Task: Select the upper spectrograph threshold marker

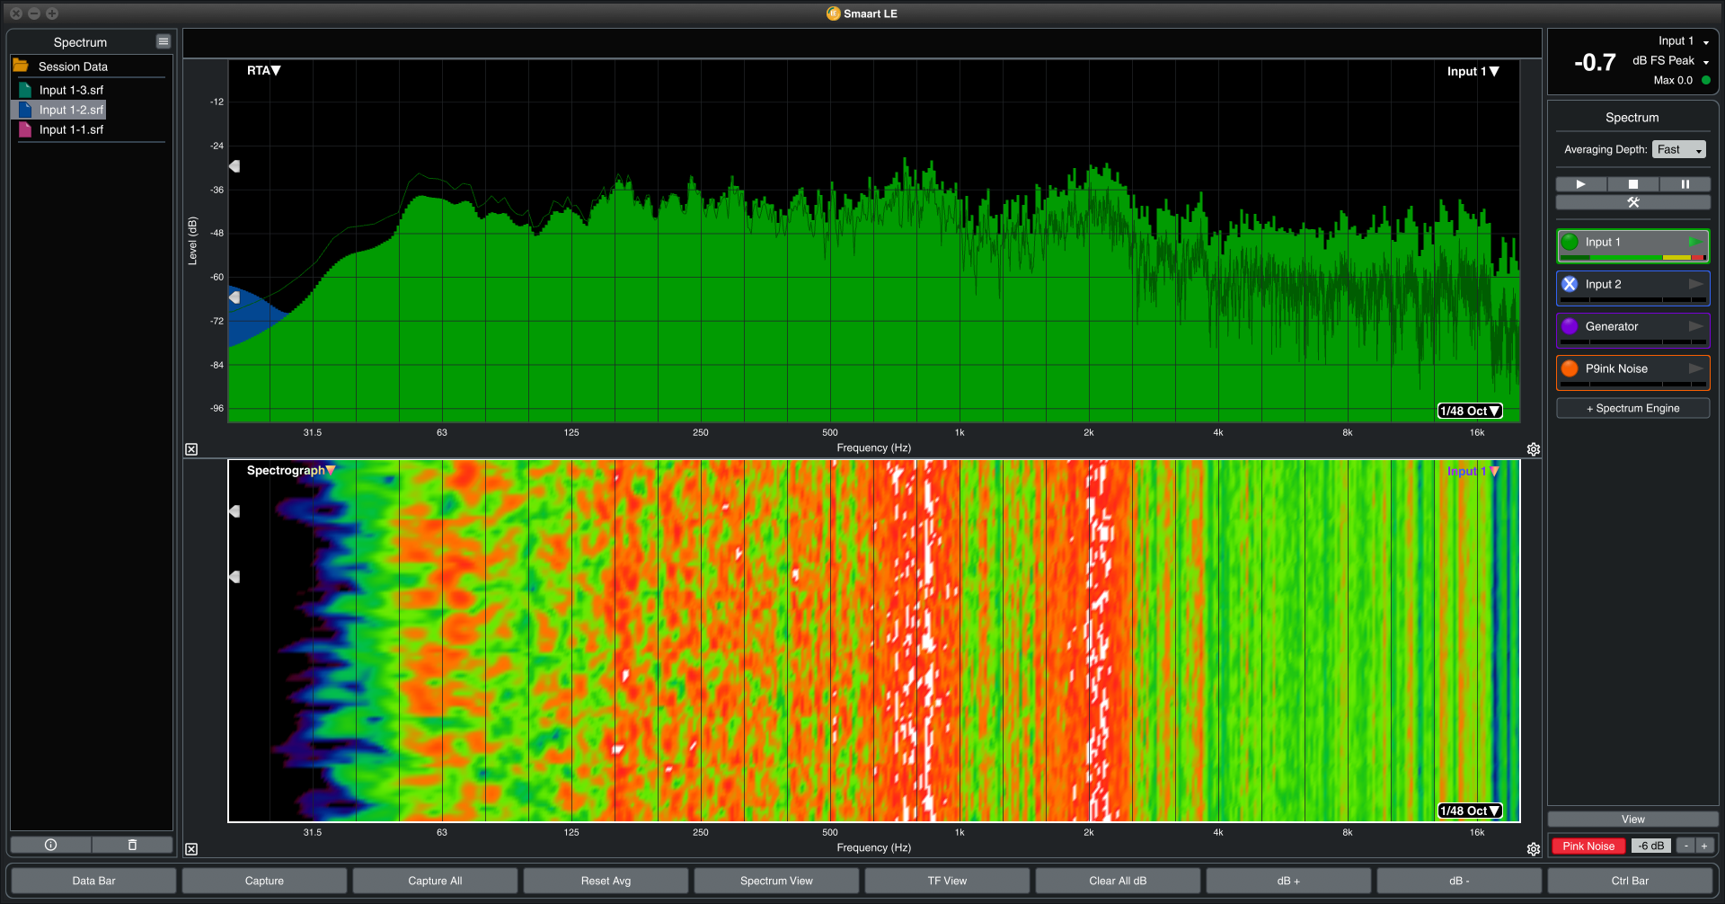Action: click(234, 511)
